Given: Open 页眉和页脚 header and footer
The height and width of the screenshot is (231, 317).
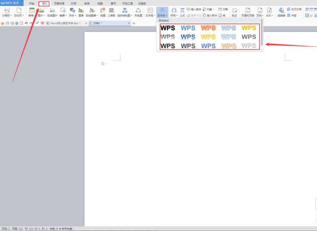Looking at the screenshot, I should click(x=248, y=12).
